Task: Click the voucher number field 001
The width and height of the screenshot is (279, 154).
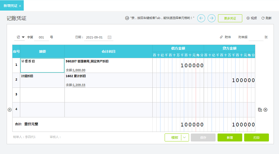Action: click(42, 37)
